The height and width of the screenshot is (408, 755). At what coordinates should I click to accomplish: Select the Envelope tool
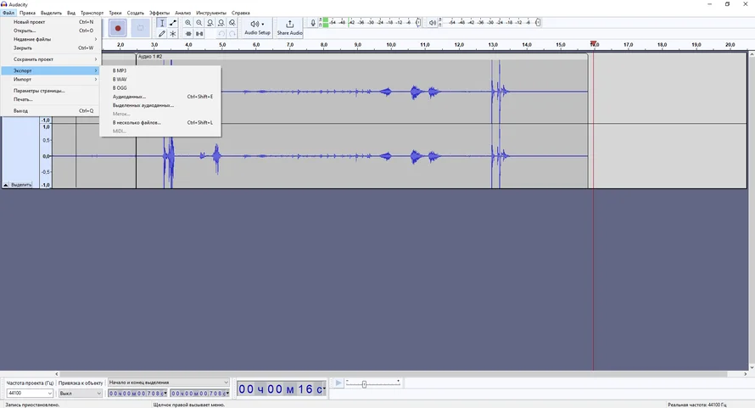[x=173, y=23]
